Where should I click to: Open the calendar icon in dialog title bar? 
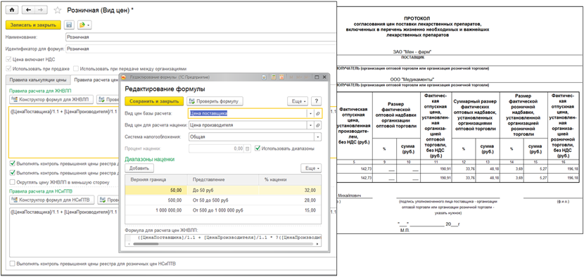tap(282, 77)
